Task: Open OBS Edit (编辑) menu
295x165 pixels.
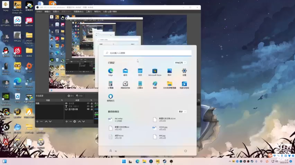Action: pyautogui.click(x=48, y=12)
